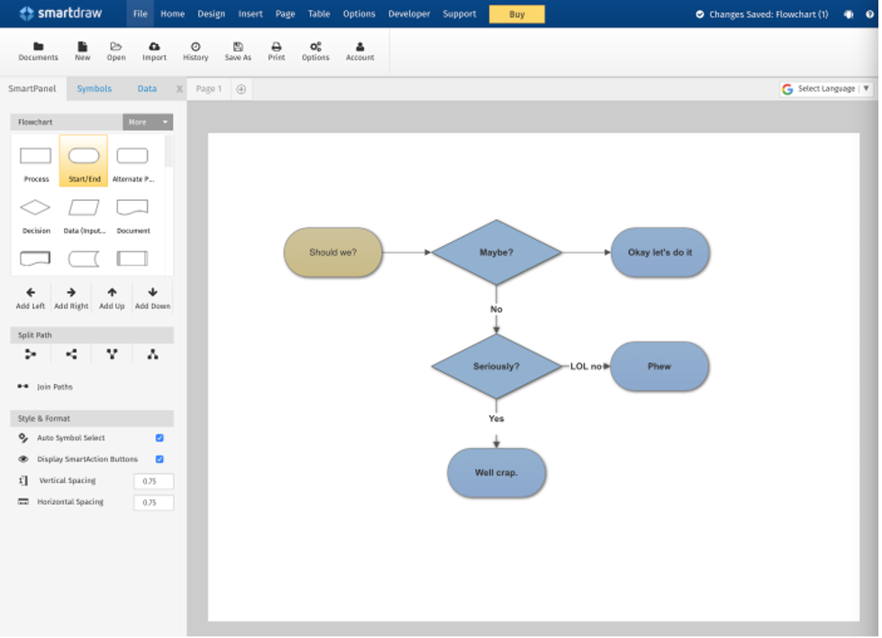Viewport: 882px width, 638px height.
Task: Open the Developer menu
Action: (x=409, y=14)
